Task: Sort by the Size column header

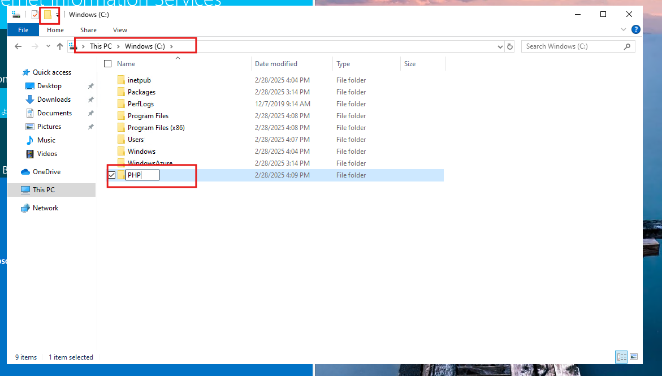Action: 410,64
